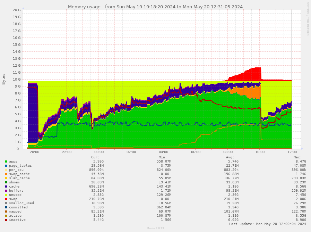Image resolution: width=311 pixels, height=232 pixels.
Task: Click the yellow-green unused legend swatch
Action: pyautogui.click(x=6, y=195)
